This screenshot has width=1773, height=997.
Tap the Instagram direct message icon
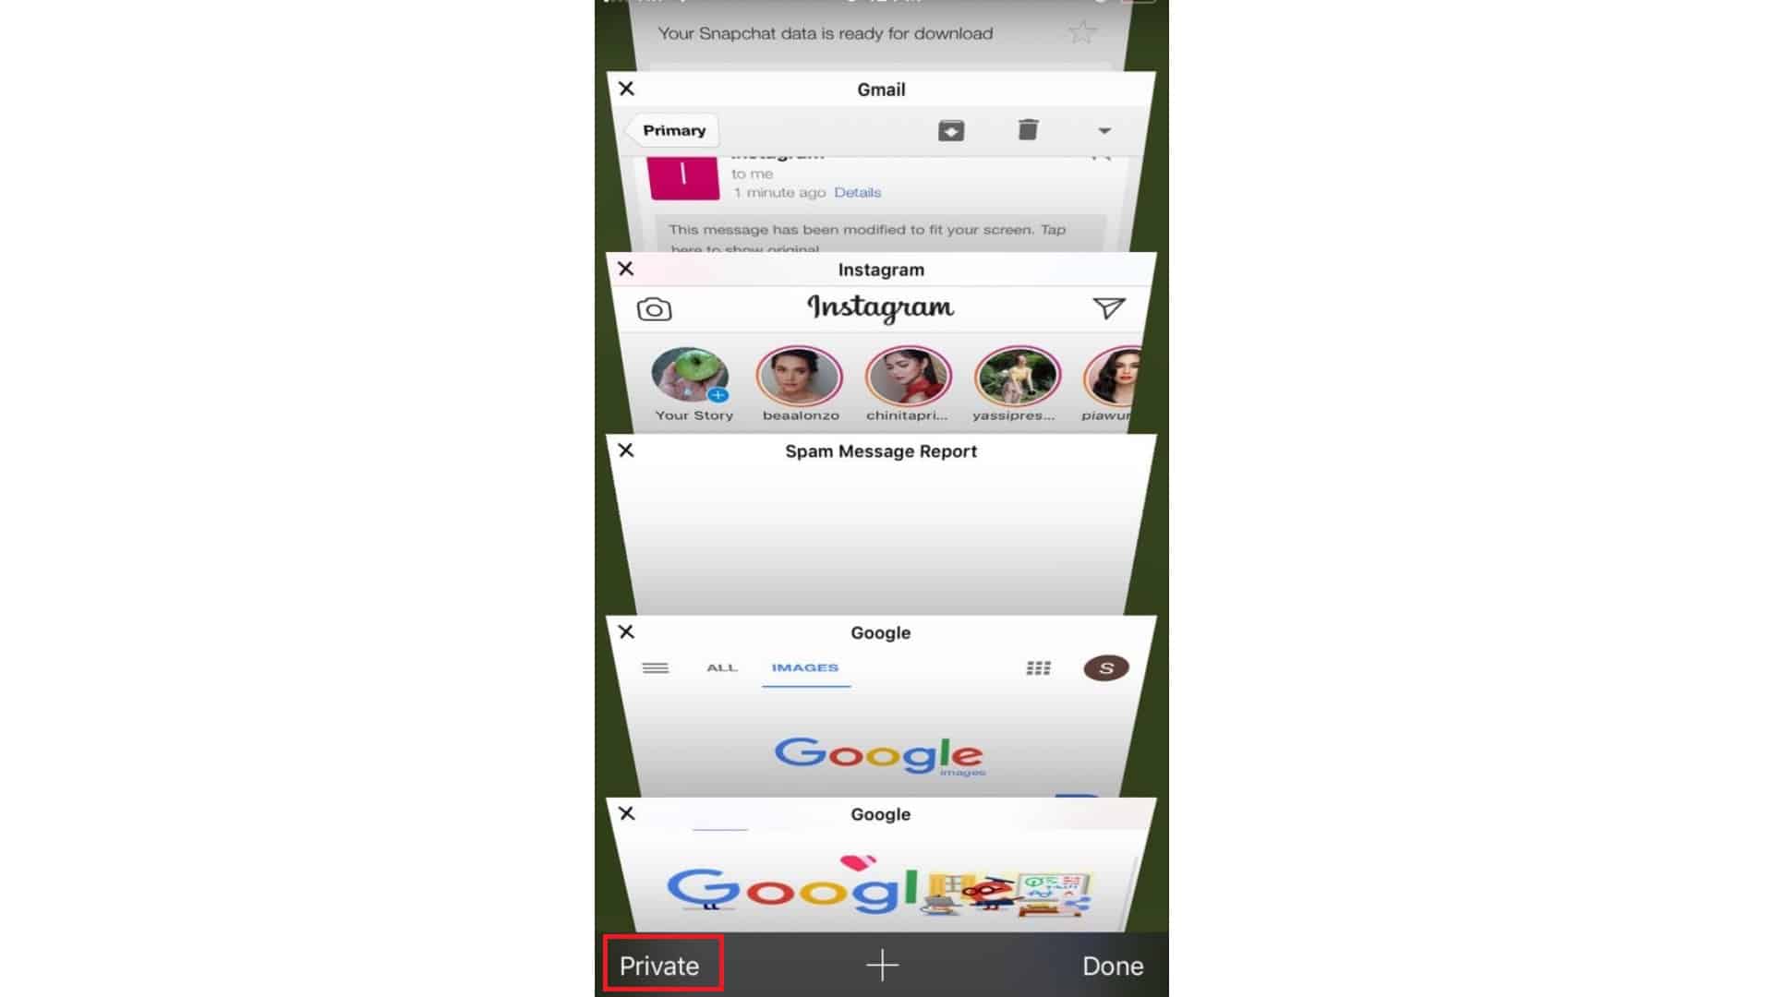1108,308
